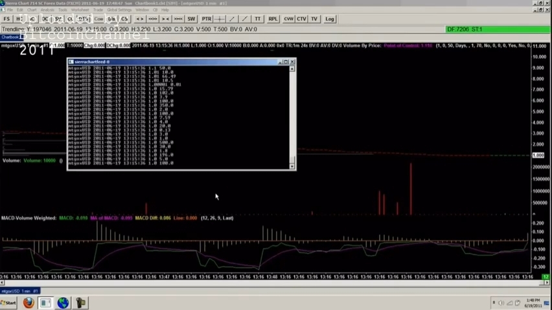Select the ray drawing tool icon
The width and height of the screenshot is (552, 310).
click(245, 19)
